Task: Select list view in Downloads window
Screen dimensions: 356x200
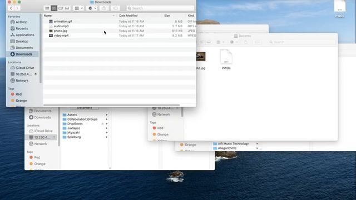Action: [x=54, y=8]
